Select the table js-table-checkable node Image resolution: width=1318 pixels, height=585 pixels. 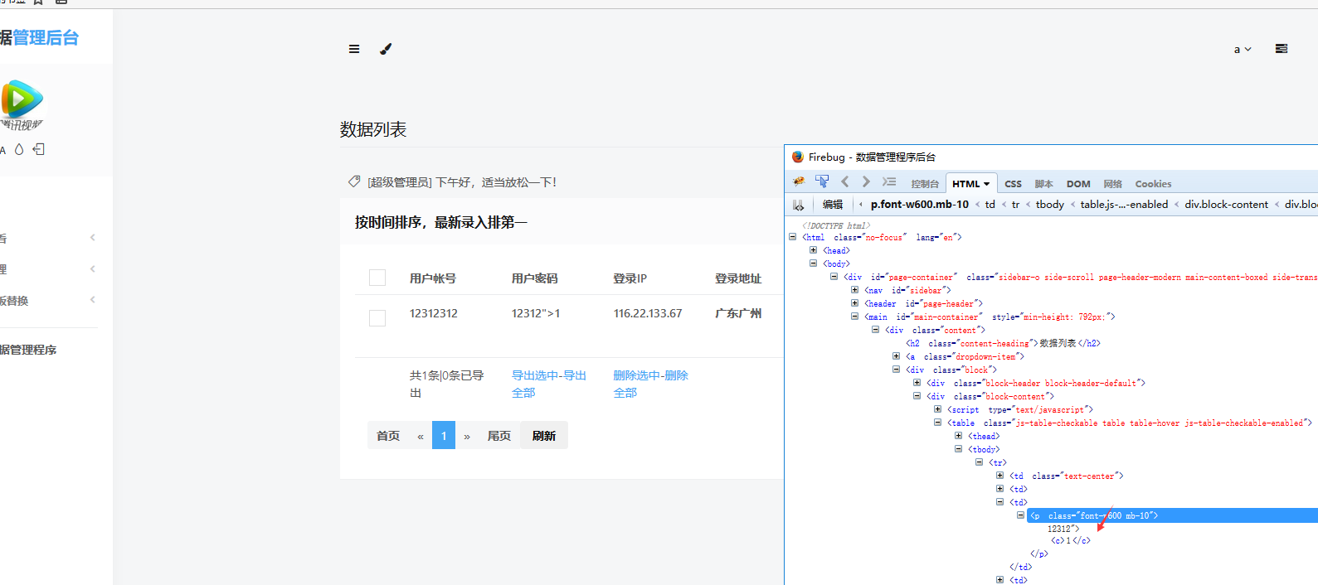1130,423
